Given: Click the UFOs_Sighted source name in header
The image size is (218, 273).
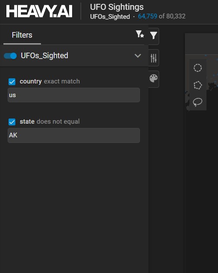Looking at the screenshot, I should click(x=110, y=17).
